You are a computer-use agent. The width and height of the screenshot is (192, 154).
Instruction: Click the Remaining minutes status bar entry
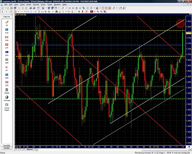[x=144, y=153]
